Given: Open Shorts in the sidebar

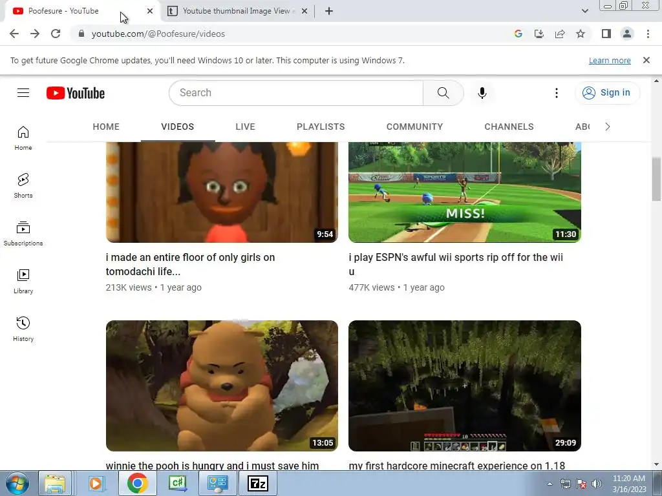Looking at the screenshot, I should pyautogui.click(x=23, y=186).
